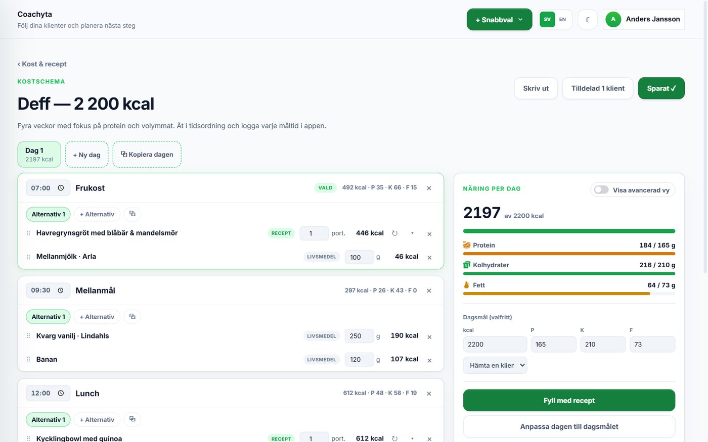
Task: Click Fyll med recept
Action: tap(569, 401)
